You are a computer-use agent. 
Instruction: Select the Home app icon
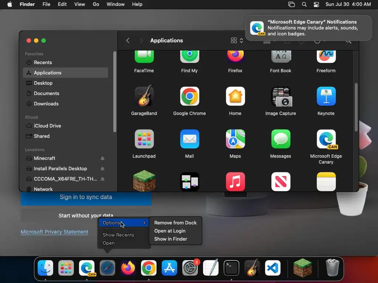tap(235, 96)
